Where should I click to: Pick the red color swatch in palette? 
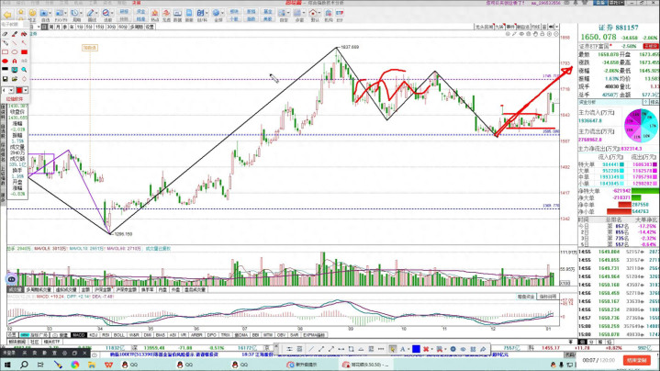(x=19, y=90)
